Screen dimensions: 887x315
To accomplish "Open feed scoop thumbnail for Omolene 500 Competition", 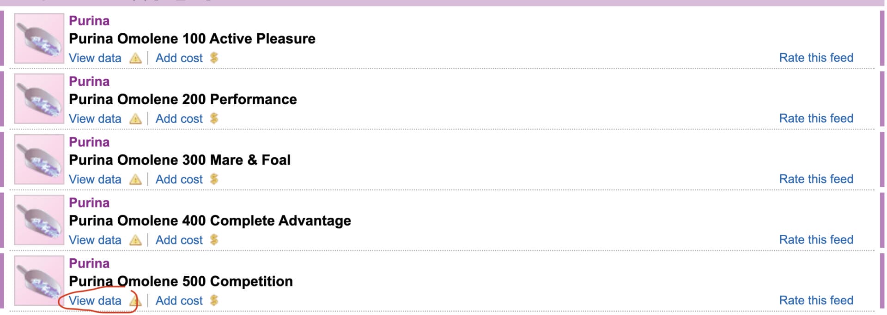I will 39,281.
